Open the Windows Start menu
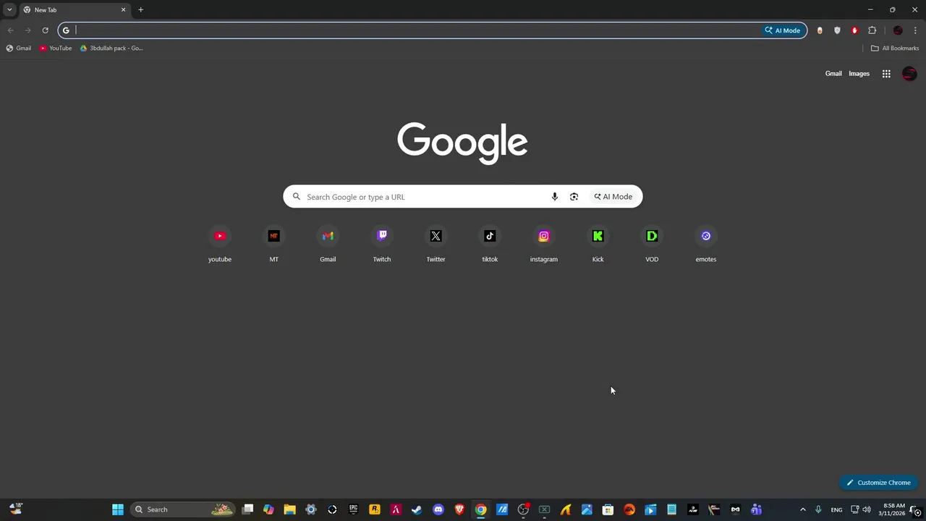Viewport: 926px width, 521px height. (x=118, y=509)
